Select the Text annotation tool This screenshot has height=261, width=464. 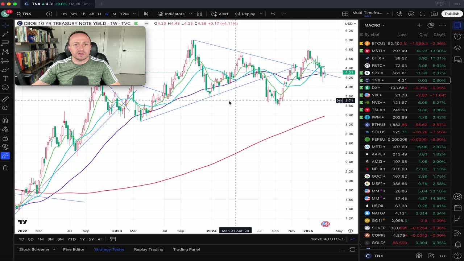tap(5, 79)
